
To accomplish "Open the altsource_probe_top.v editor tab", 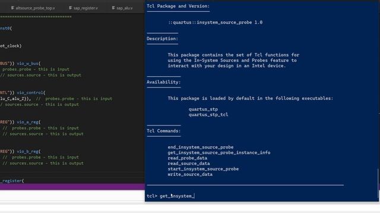I will click(x=33, y=8).
